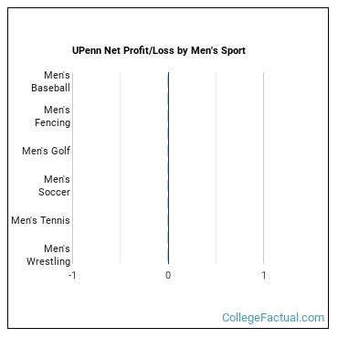Click the gridline above the 1 tick
The image size is (338, 338).
(x=264, y=168)
